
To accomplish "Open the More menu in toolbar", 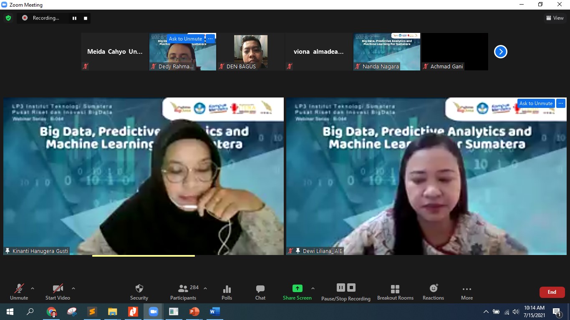I will click(467, 292).
